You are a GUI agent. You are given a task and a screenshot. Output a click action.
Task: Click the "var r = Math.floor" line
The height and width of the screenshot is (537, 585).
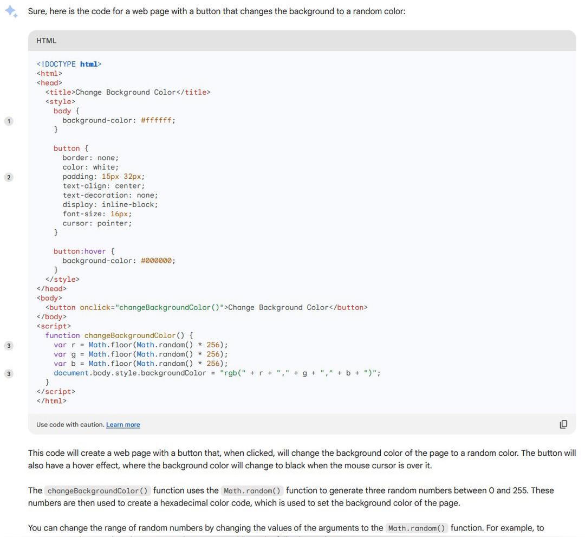click(141, 345)
